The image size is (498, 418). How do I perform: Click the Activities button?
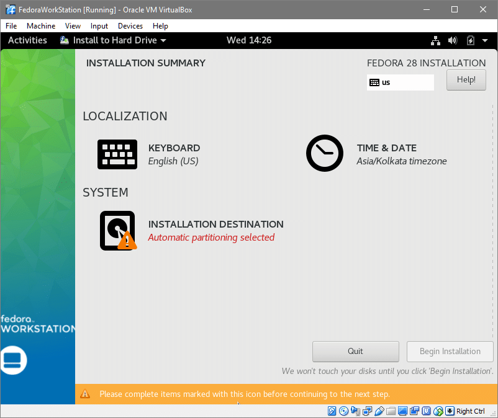point(27,40)
